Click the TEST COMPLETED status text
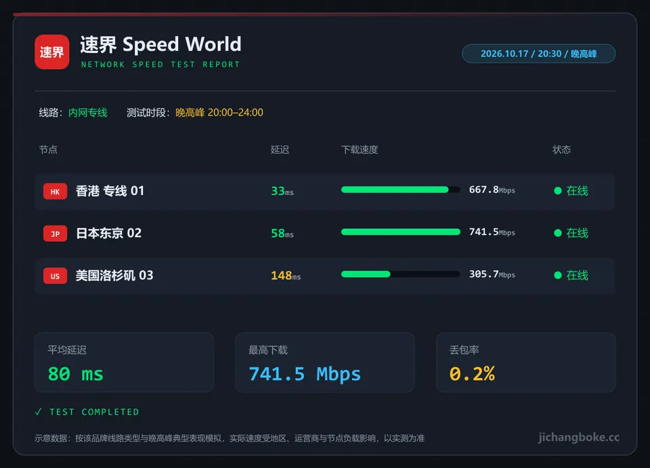The height and width of the screenshot is (468, 650). point(95,412)
